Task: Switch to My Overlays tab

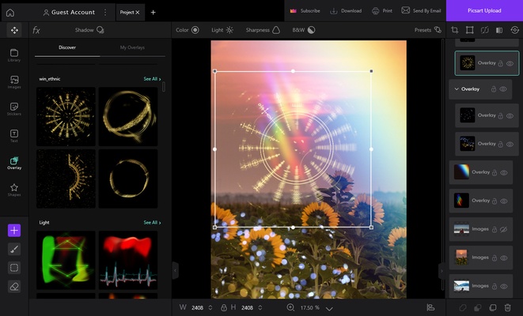Action: click(x=132, y=47)
